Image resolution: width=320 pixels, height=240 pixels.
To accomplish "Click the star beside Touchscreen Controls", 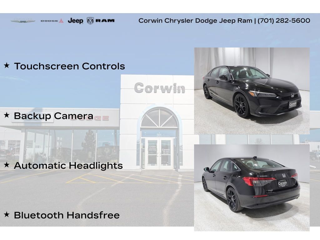I will [x=7, y=66].
